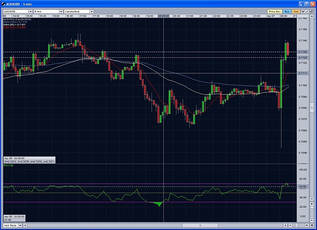Image resolution: width=317 pixels, height=230 pixels.
Task: Click the AUD/USD (CandleStick) series label
Action: pyautogui.click(x=17, y=19)
